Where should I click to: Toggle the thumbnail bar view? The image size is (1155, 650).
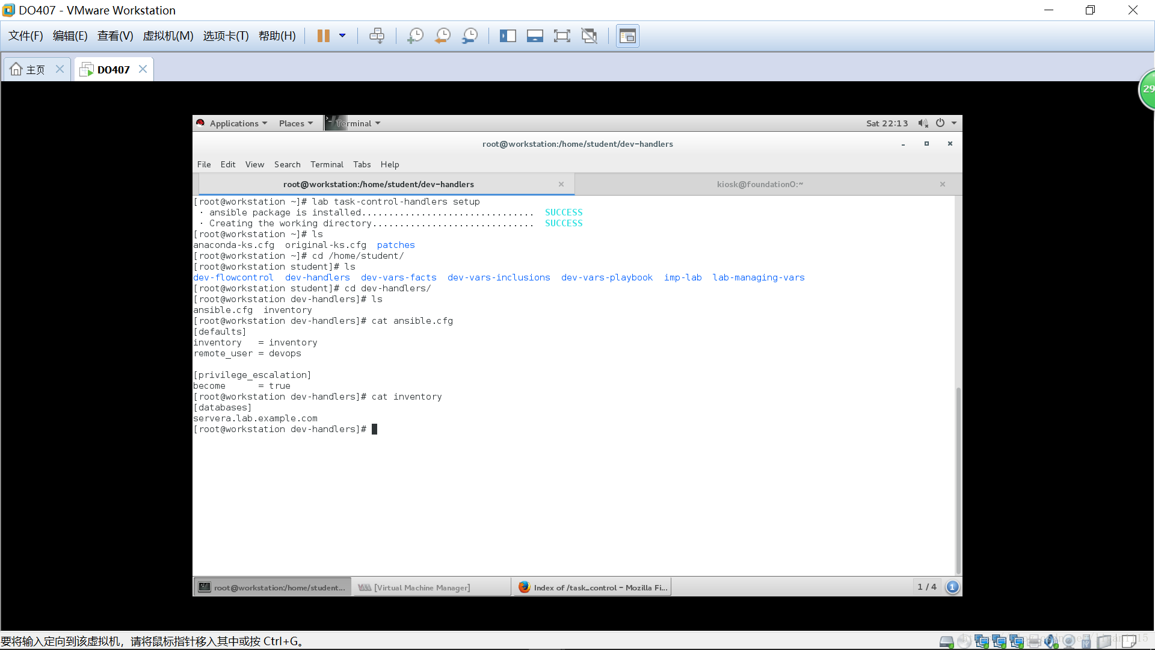pos(535,36)
